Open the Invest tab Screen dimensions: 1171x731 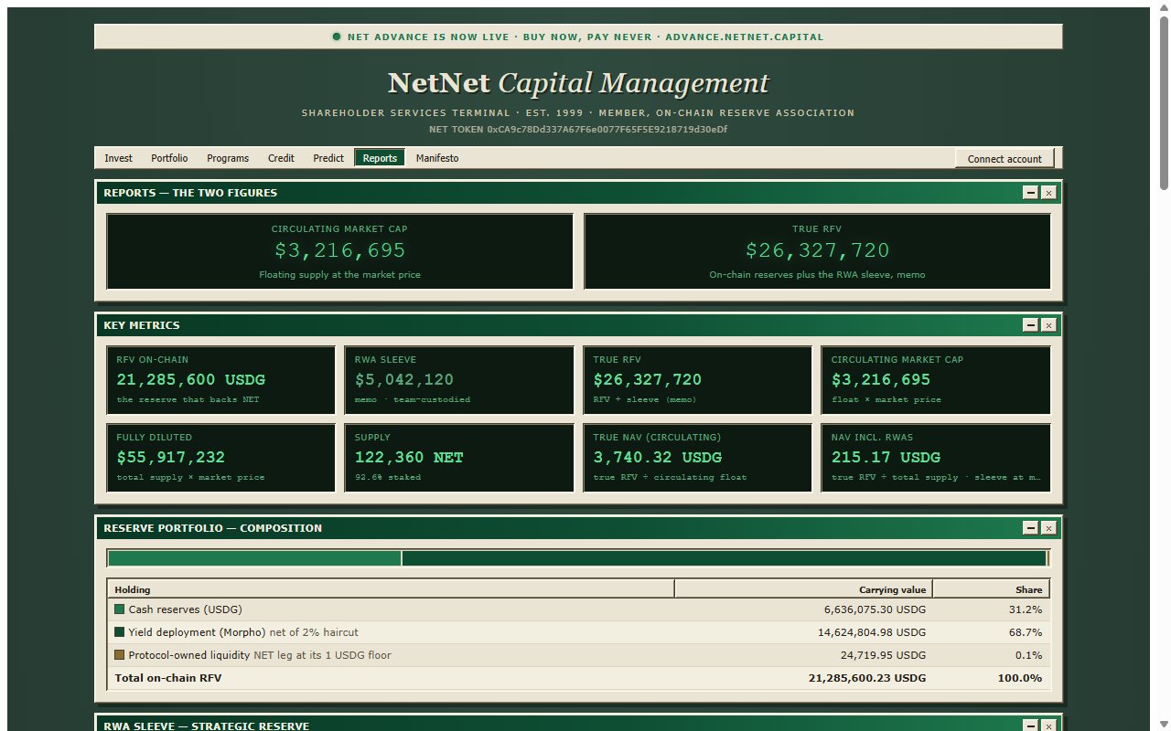pos(118,158)
